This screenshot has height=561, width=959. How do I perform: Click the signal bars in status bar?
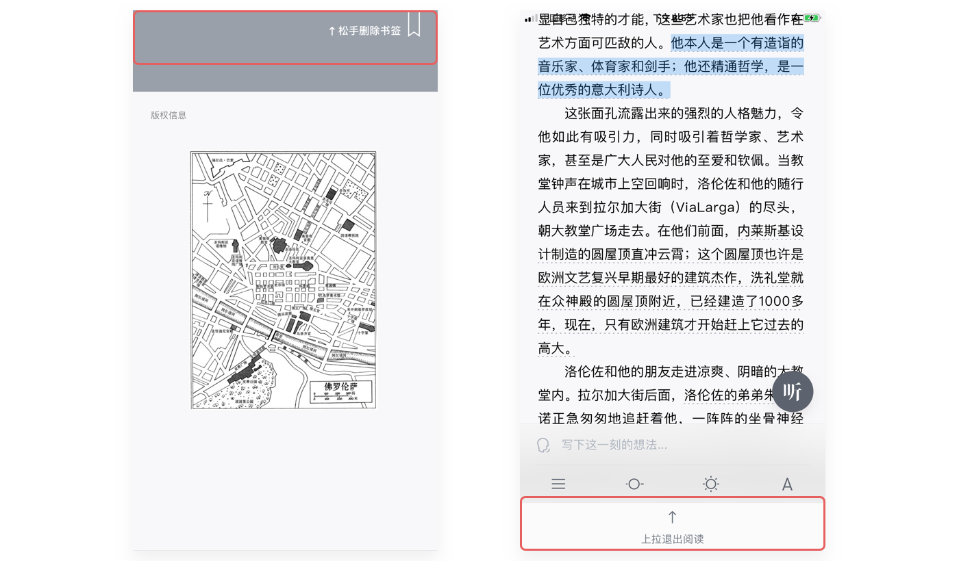coord(530,19)
